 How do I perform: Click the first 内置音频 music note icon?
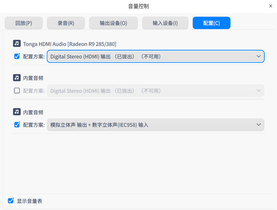17,78
